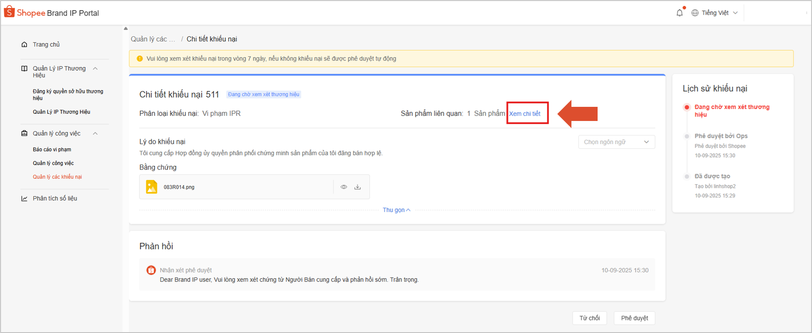Viewport: 812px width, 333px height.
Task: Preview evidence file with eye icon
Action: coord(344,187)
